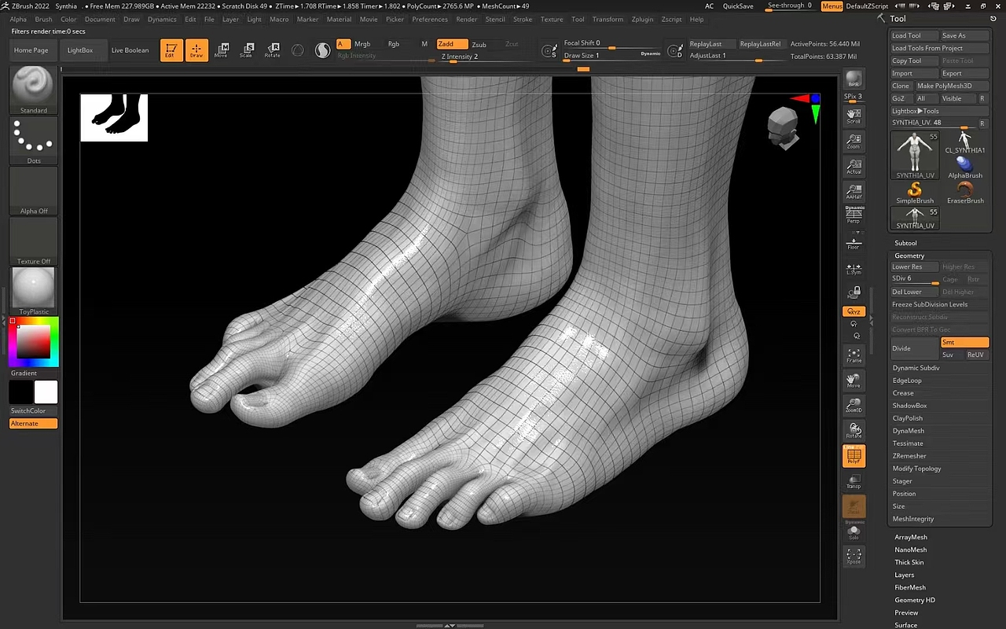This screenshot has width=1006, height=629.
Task: Open the Stroke menu
Action: click(x=523, y=19)
